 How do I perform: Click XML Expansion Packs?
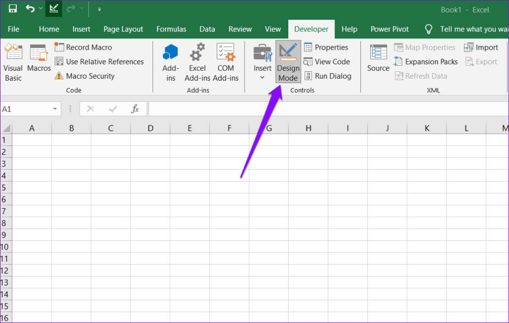pyautogui.click(x=425, y=61)
